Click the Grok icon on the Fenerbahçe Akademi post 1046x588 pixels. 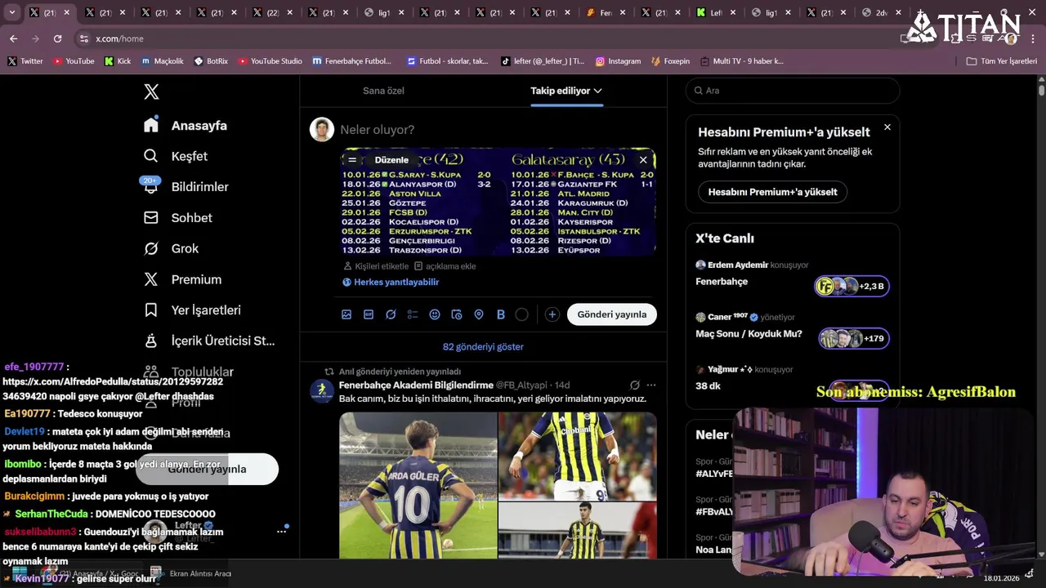[634, 385]
